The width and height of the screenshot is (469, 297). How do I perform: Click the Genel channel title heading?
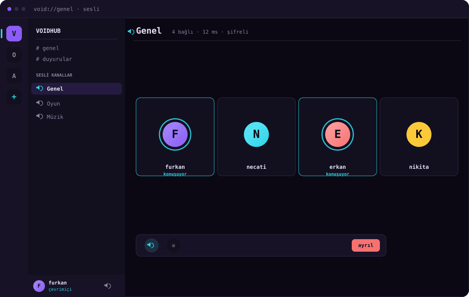coord(149,31)
